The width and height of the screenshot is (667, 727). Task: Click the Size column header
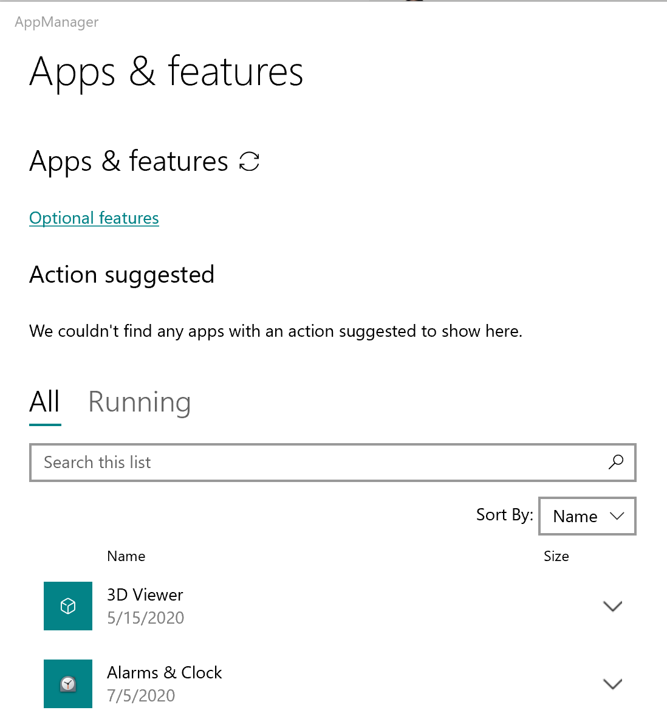[x=556, y=556]
